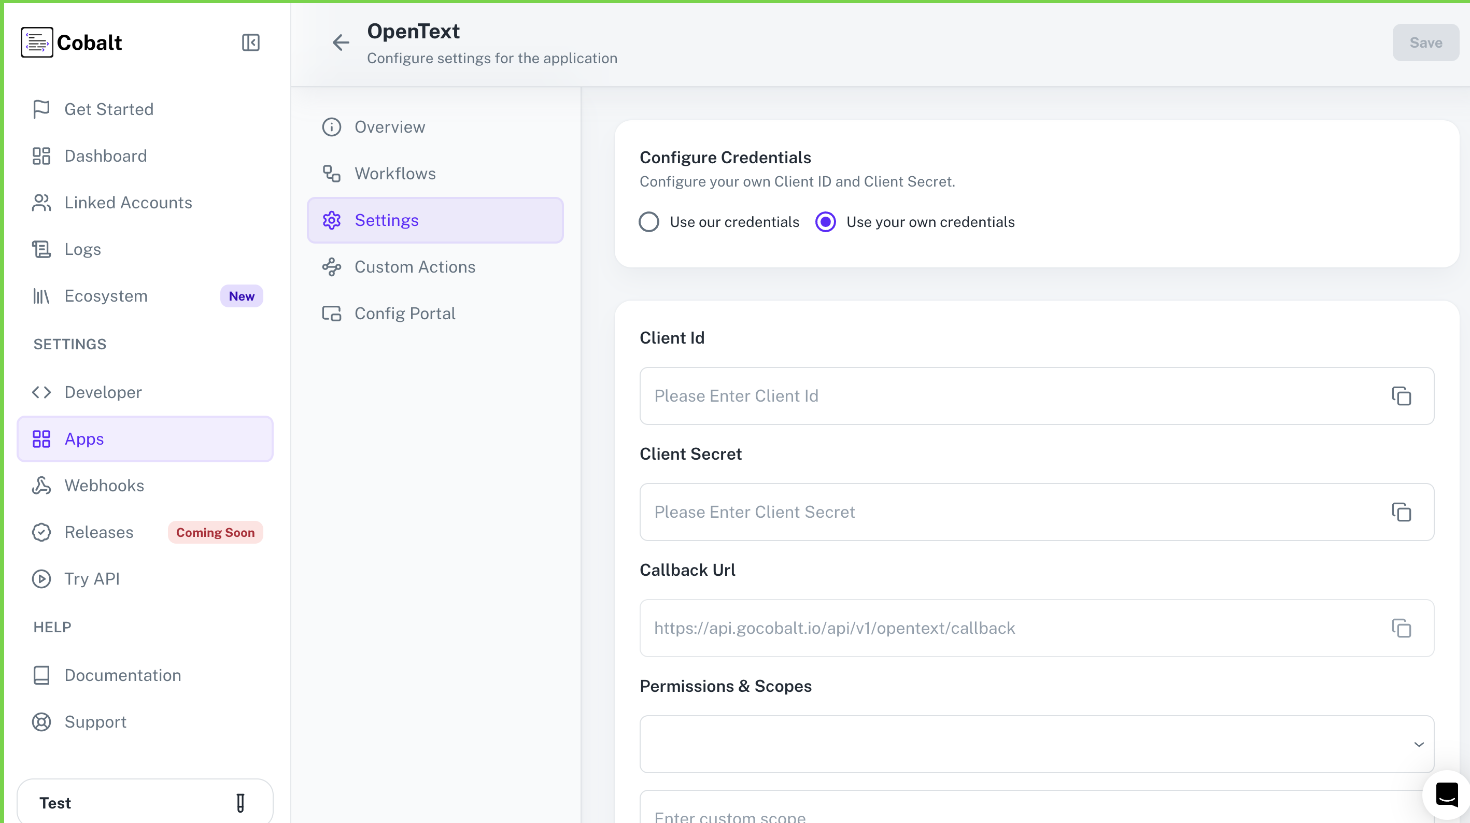Click the Cobalt logo icon
Image resolution: width=1470 pixels, height=823 pixels.
[36, 42]
